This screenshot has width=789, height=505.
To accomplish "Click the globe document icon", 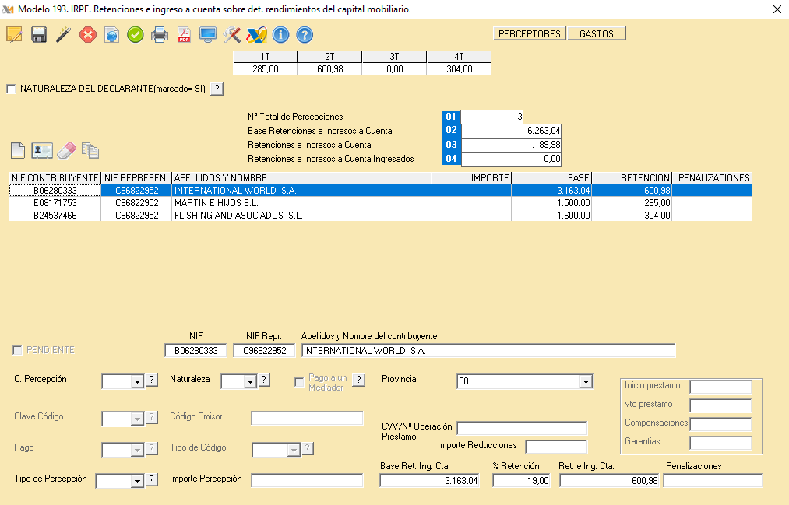I will point(111,35).
